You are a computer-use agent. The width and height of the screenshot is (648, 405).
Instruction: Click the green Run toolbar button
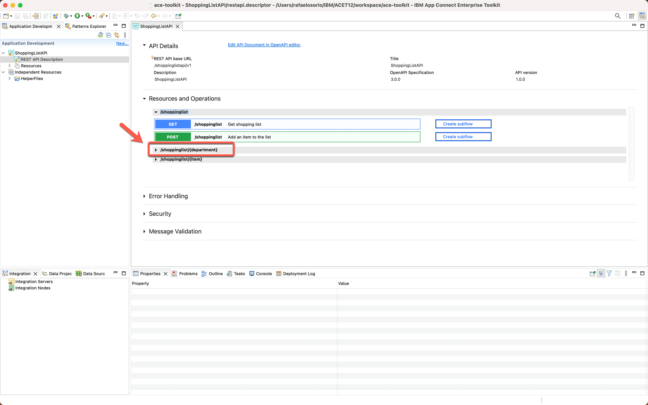click(x=77, y=16)
